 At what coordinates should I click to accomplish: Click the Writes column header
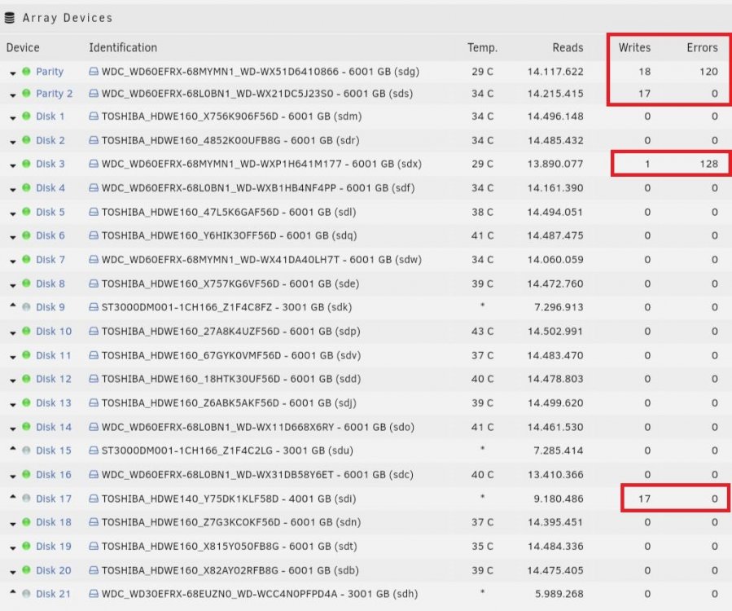tap(634, 47)
